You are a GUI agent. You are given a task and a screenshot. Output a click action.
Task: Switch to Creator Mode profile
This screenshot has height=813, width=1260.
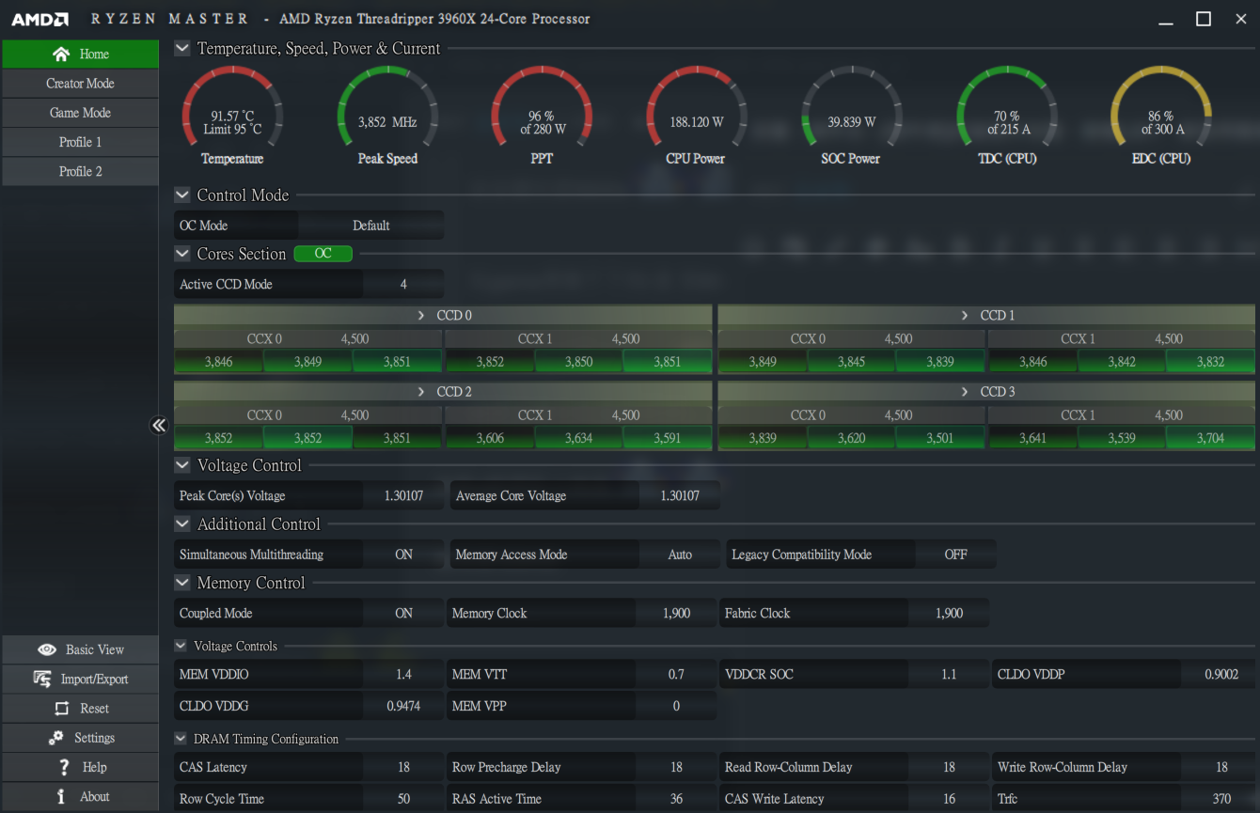pyautogui.click(x=81, y=84)
